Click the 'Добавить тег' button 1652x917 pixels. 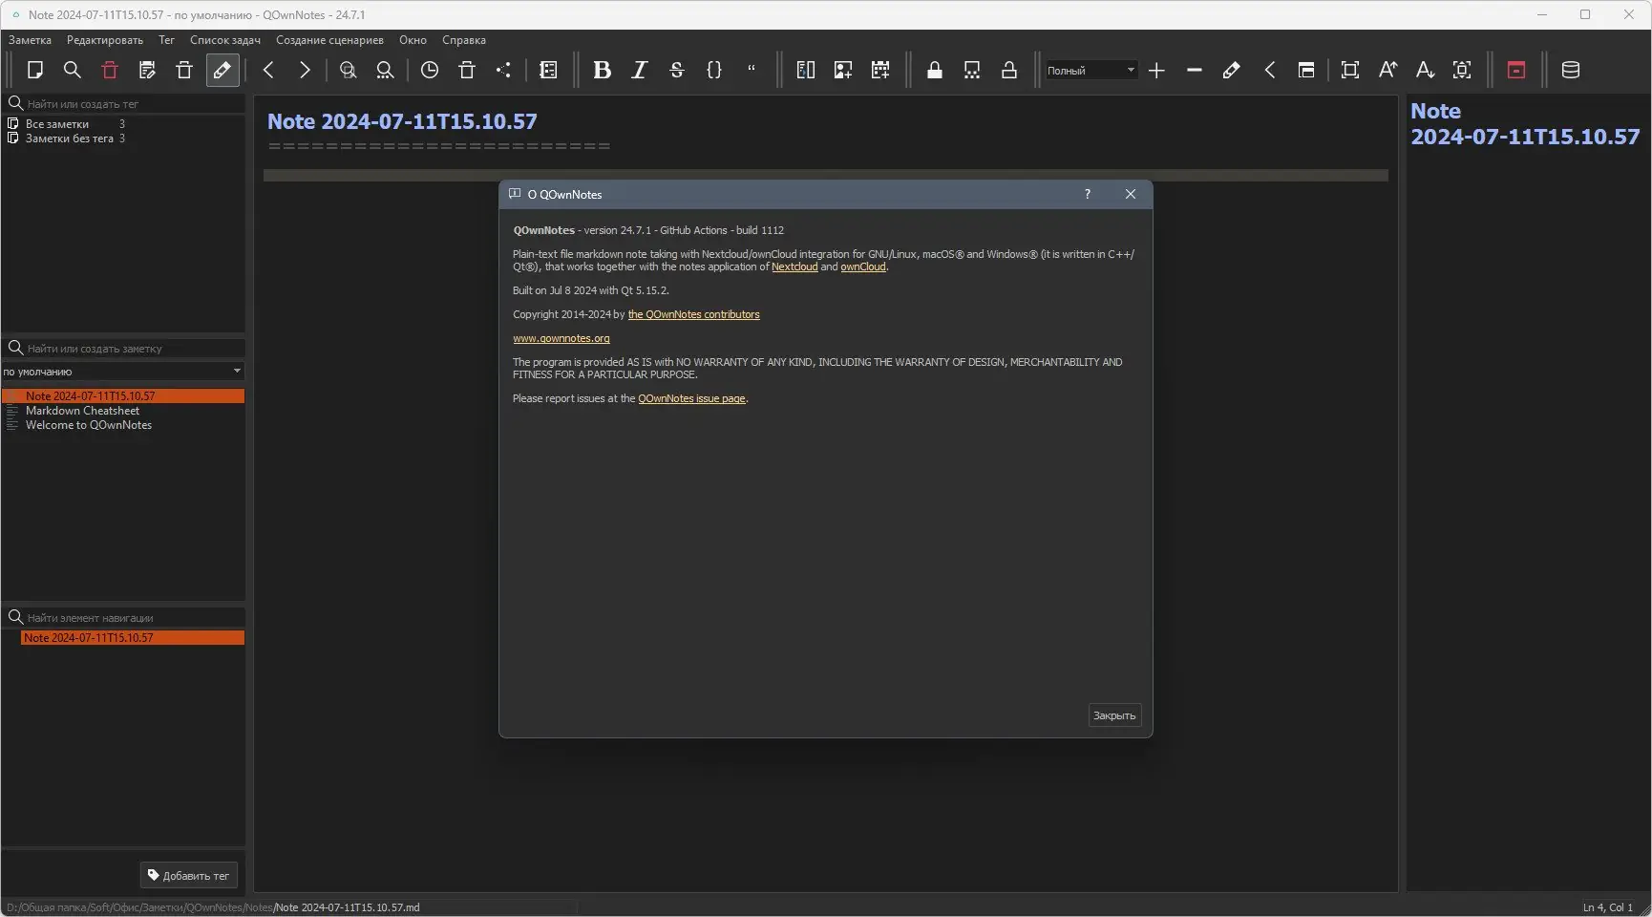point(188,875)
